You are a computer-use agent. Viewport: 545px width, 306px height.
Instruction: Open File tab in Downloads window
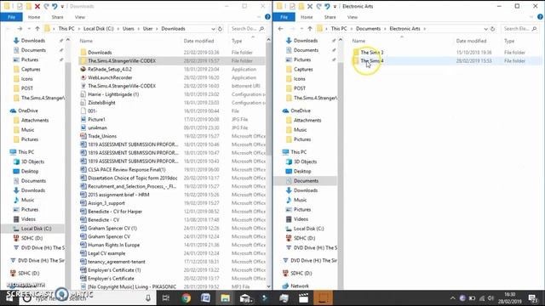11,17
